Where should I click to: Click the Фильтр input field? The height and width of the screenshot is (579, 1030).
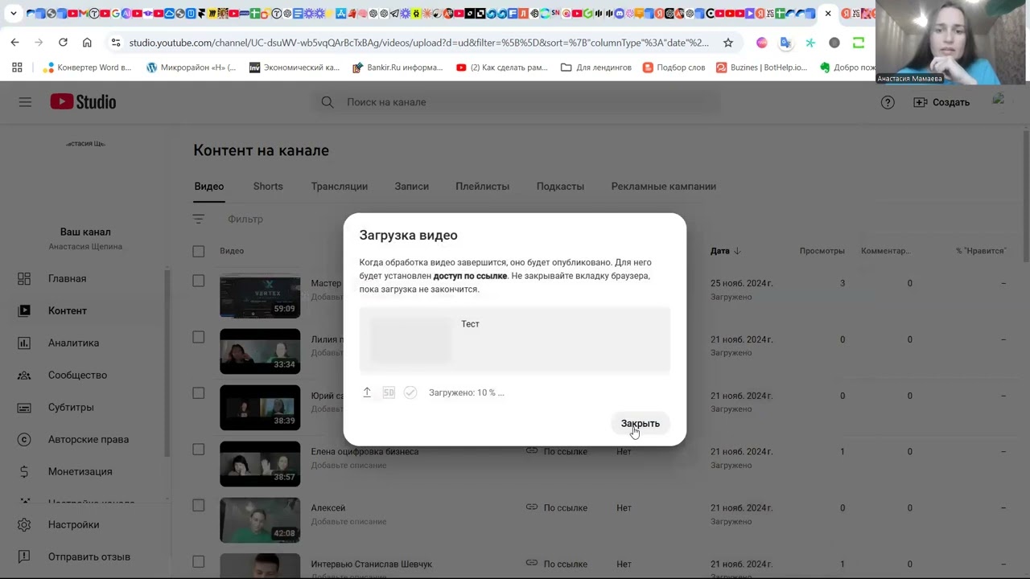pyautogui.click(x=245, y=219)
